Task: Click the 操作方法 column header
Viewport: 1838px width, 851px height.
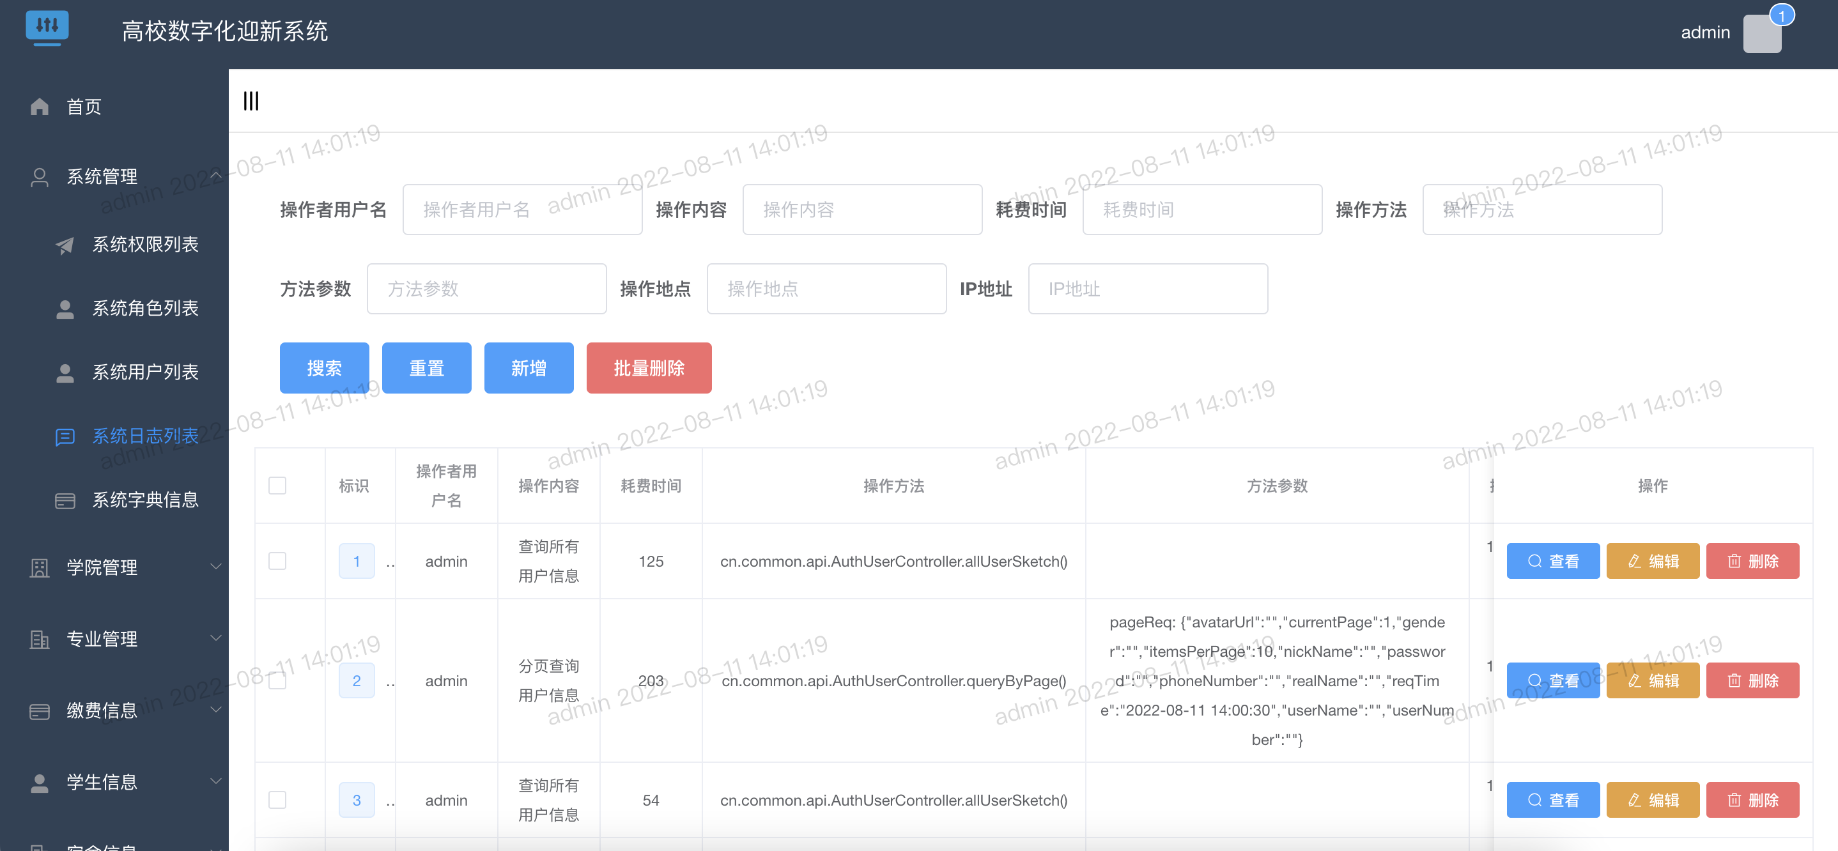Action: [894, 486]
